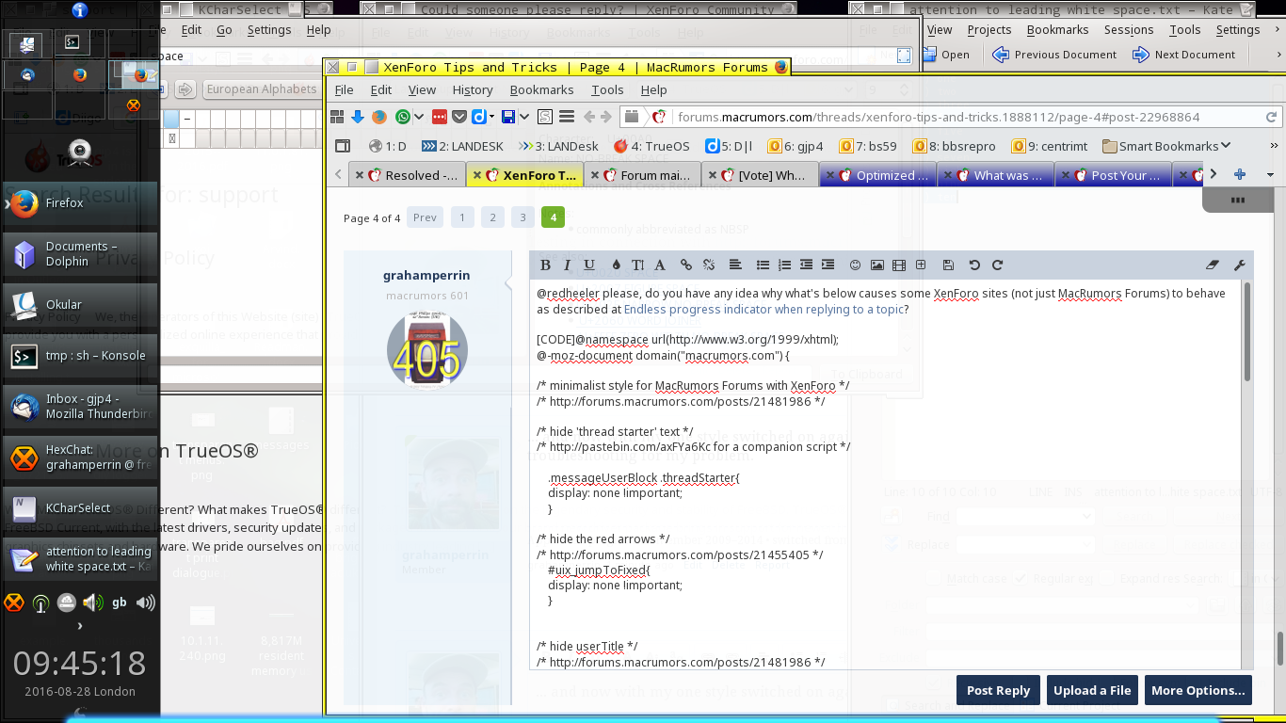Screen dimensions: 1286x723
Task: Open European Alphabets combo box in KCharSelect
Action: (x=262, y=89)
